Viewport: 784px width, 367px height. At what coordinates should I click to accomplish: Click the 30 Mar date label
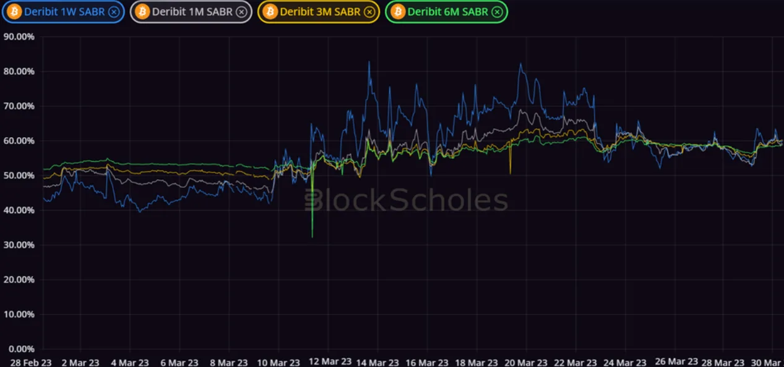(766, 362)
